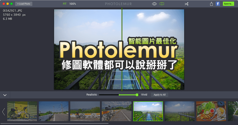Select the bike leaning on wall thumbnail
Viewport: 238px width, 125px height.
click(x=85, y=111)
